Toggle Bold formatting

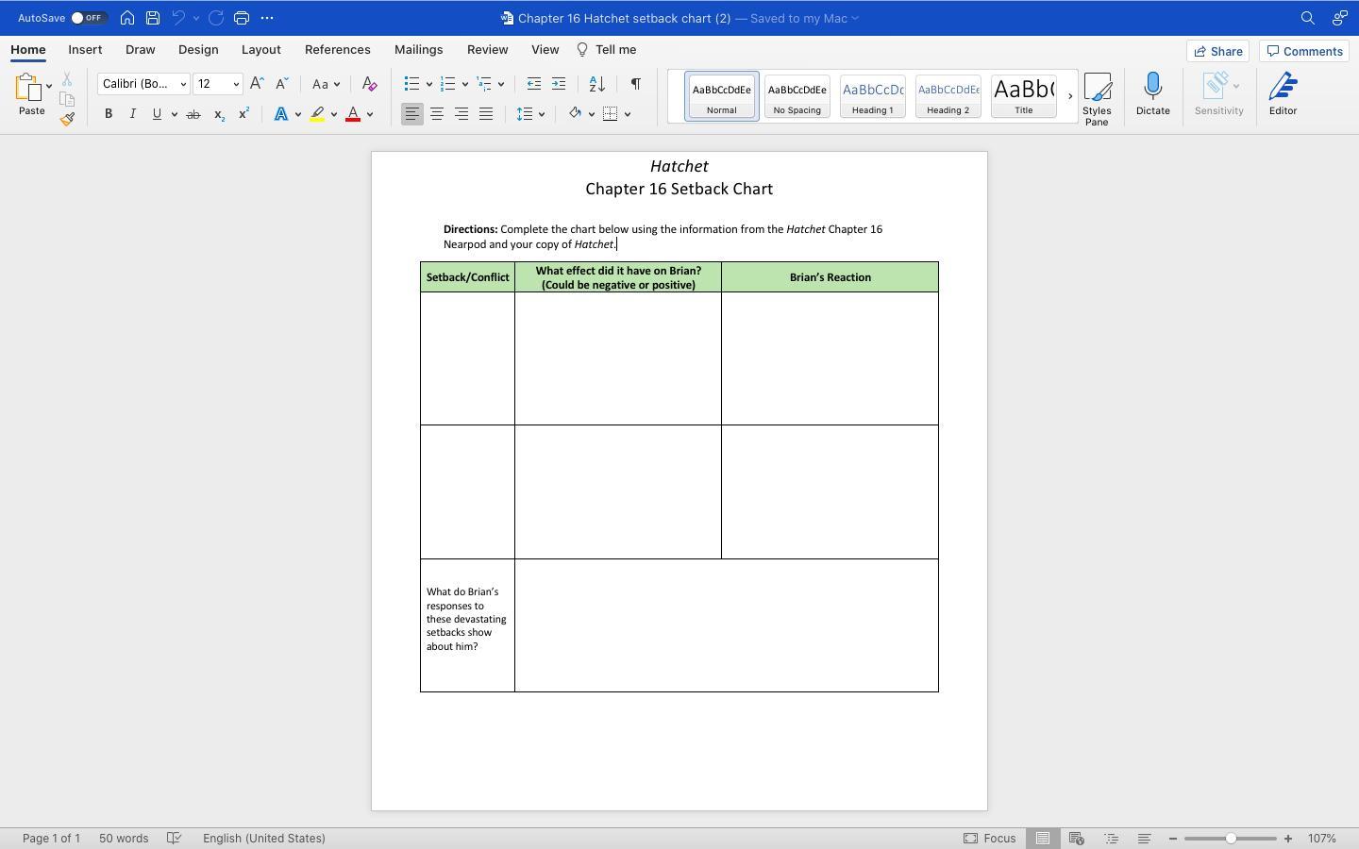point(109,114)
